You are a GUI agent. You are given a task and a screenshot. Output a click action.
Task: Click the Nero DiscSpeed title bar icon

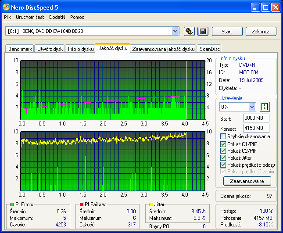coord(6,7)
